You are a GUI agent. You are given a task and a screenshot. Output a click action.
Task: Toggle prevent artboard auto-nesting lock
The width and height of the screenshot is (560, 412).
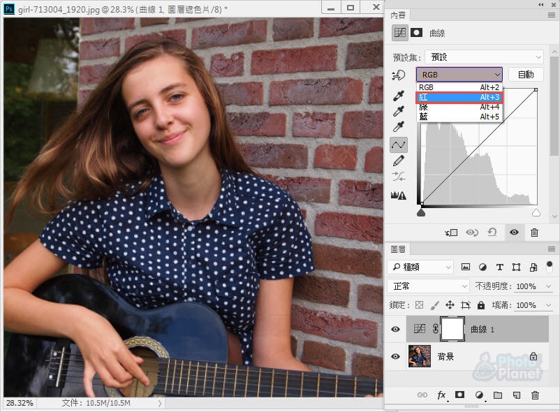(466, 305)
